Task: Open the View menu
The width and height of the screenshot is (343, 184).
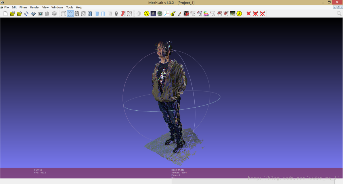Action: pos(45,7)
